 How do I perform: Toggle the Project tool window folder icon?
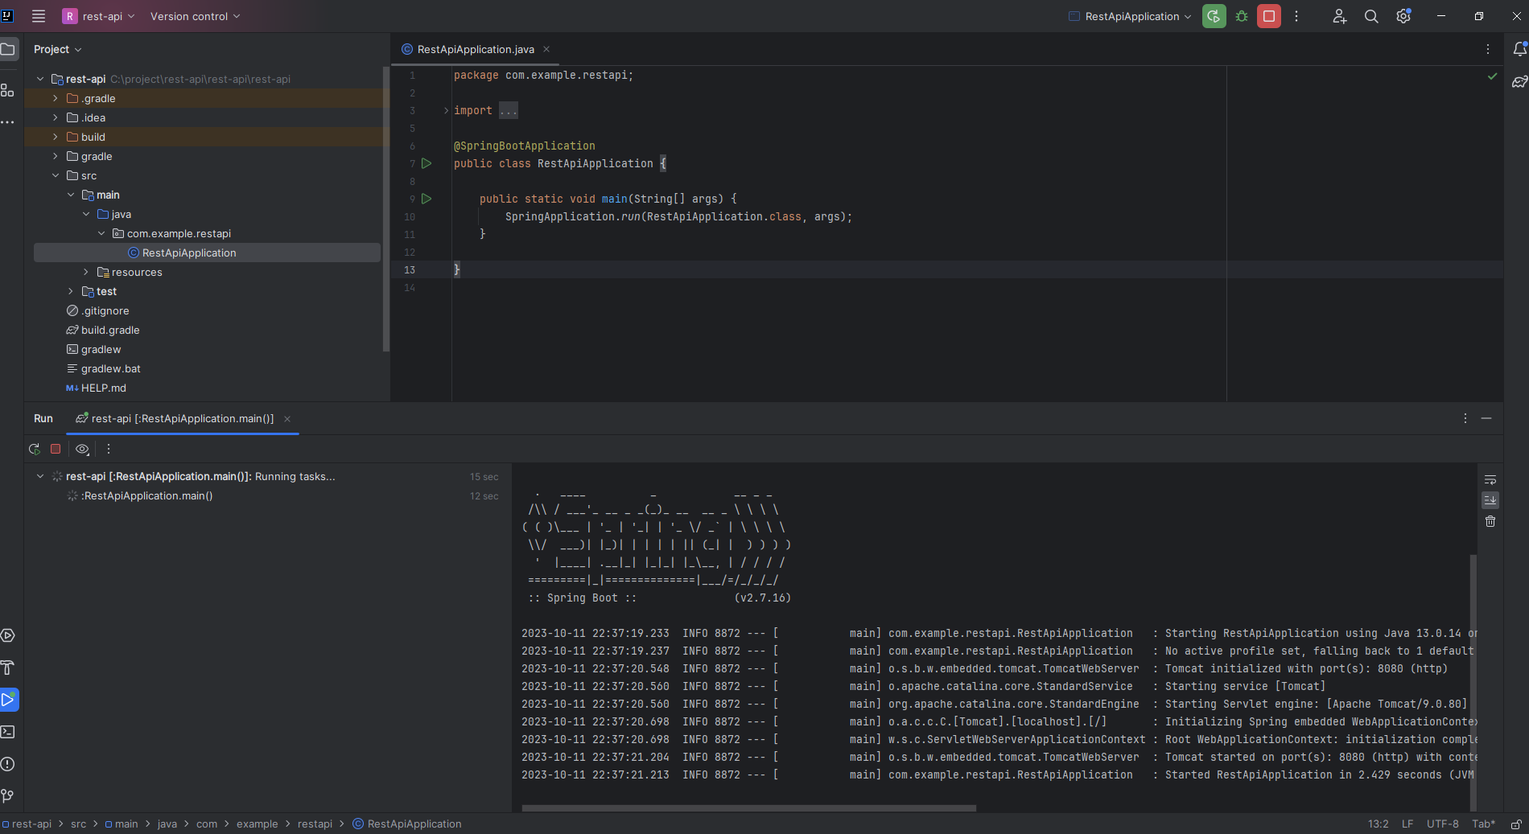tap(8, 49)
